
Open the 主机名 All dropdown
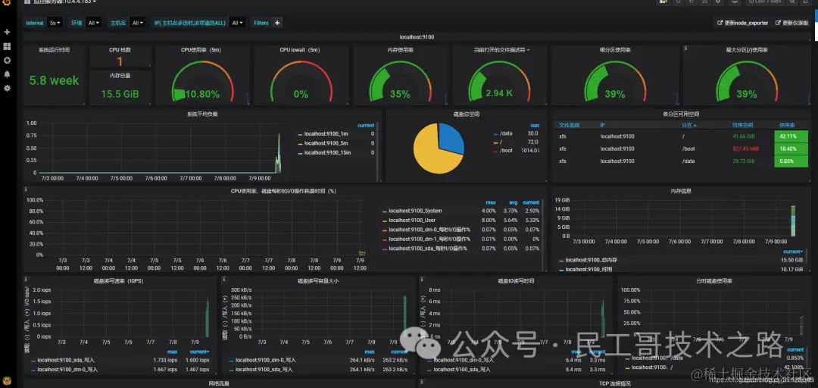point(138,23)
